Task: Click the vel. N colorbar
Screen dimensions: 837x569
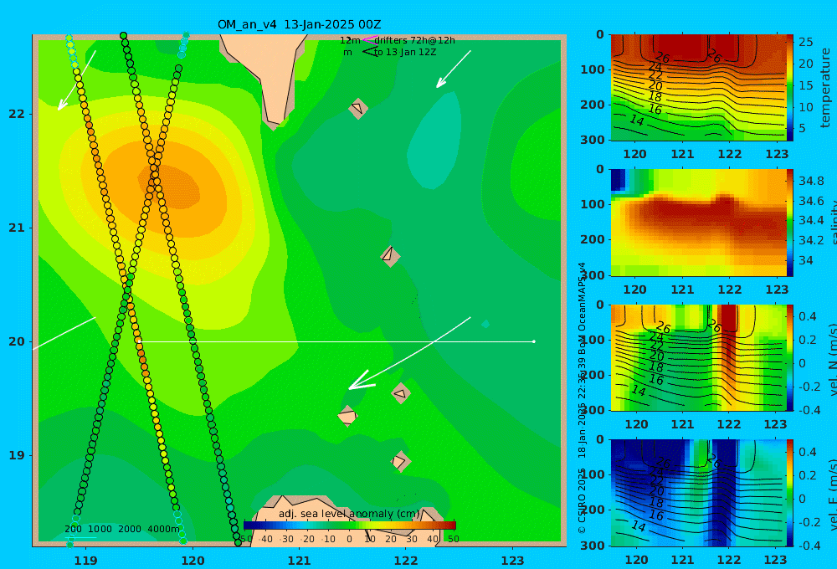Action: click(789, 357)
